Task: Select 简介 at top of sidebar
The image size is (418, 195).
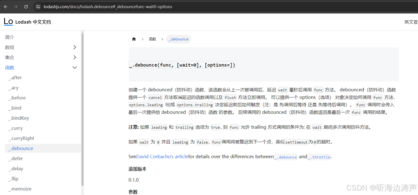Action: [x=9, y=37]
